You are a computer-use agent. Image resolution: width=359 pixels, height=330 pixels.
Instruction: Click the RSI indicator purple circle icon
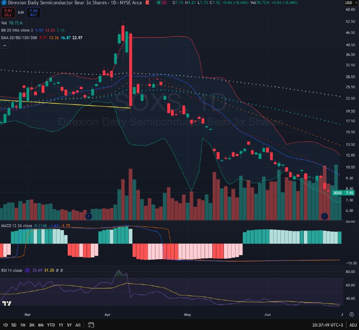click(27, 270)
